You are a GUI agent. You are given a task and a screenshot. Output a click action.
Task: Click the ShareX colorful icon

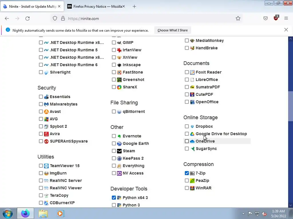119,87
